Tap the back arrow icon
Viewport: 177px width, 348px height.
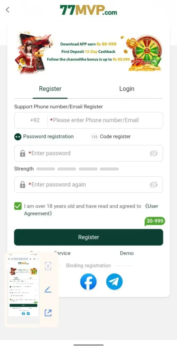[x=7, y=10]
